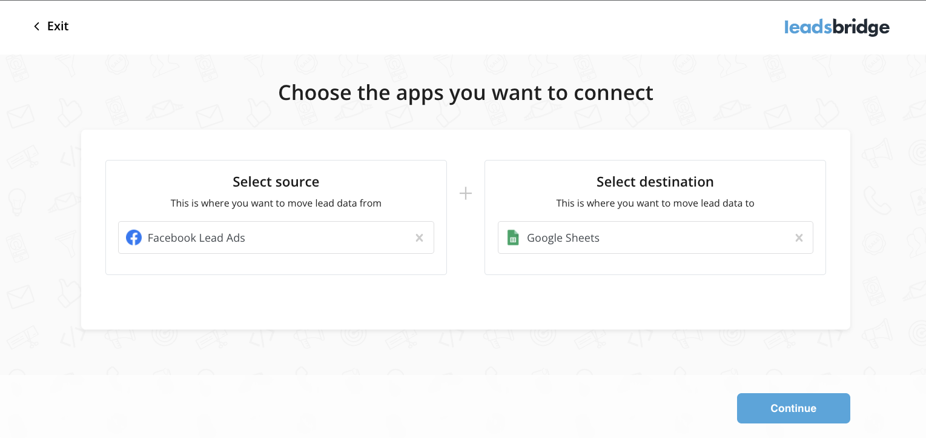Click empty footer area left of Continue
Image resolution: width=926 pixels, height=438 pixels.
(x=424, y=408)
